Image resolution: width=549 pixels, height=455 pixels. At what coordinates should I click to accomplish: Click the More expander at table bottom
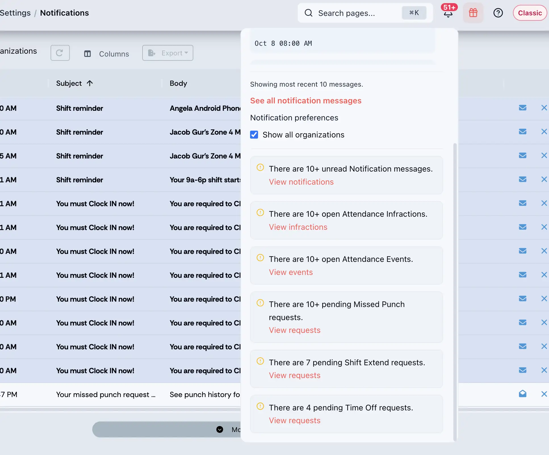[166, 429]
